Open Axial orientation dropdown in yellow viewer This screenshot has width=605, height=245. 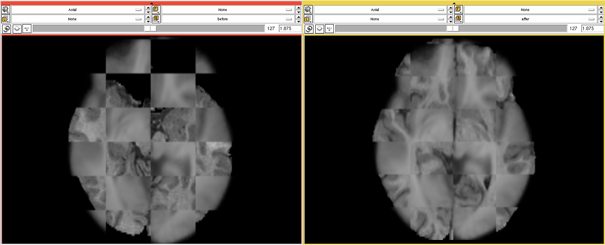[380, 9]
